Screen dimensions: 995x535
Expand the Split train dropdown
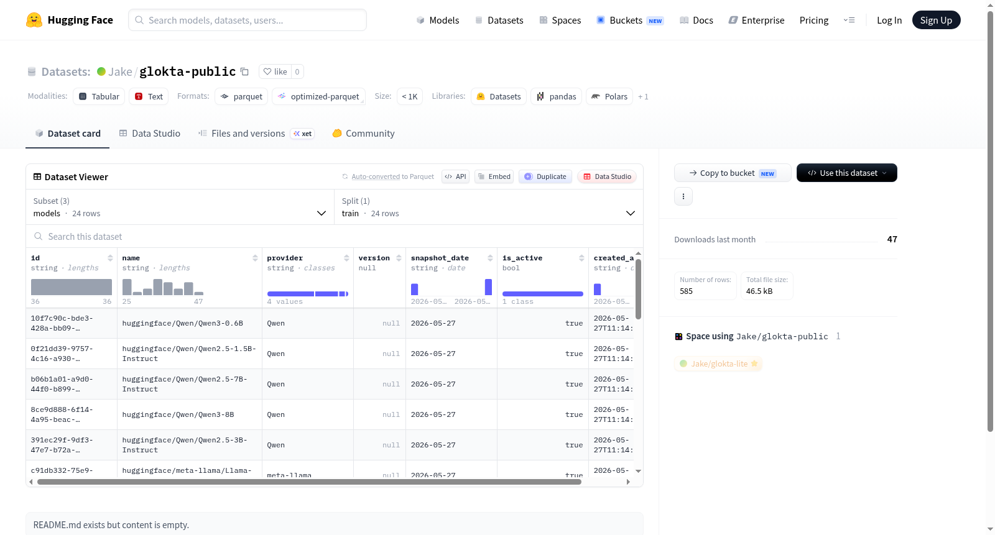(489, 207)
